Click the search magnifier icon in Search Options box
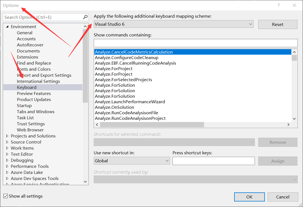Viewport: 303px width, 207px height. 85,17
